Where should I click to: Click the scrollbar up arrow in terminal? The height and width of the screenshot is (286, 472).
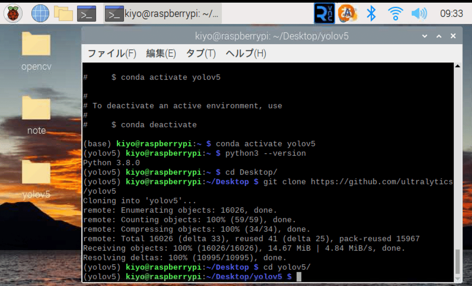coord(457,66)
